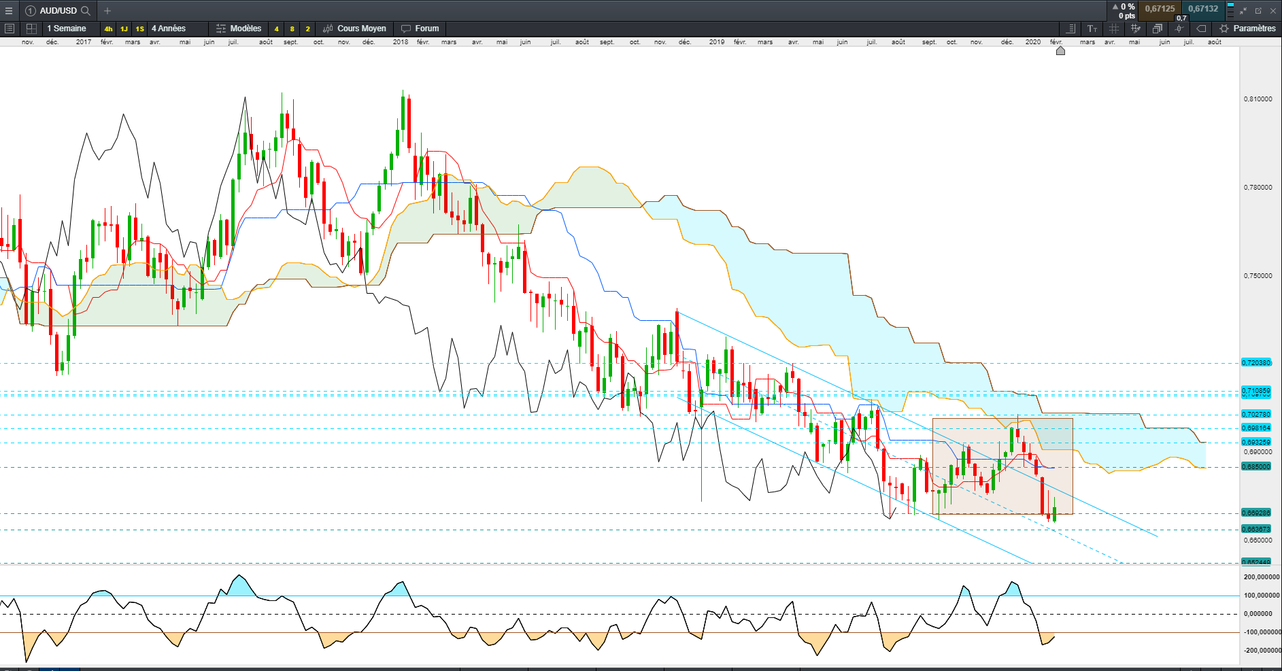Select the 0,663673 horizontal level label
This screenshot has width=1282, height=671.
(x=1256, y=529)
